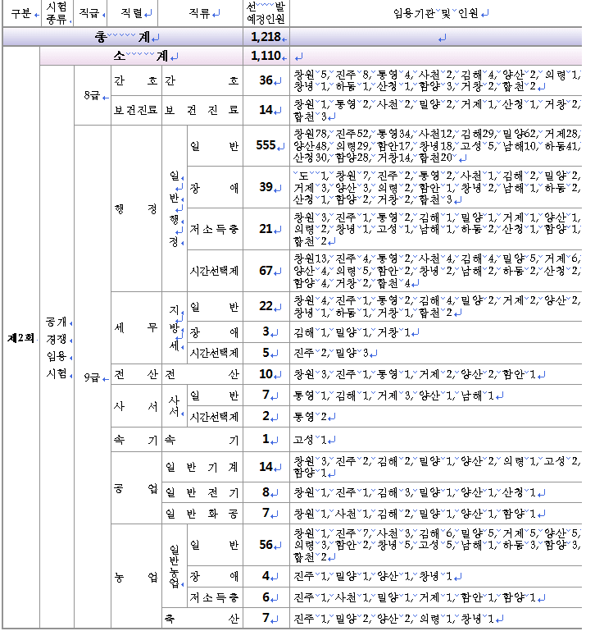The image size is (595, 631).
Task: Select the value 8 in the 일반전기 row
Action: 266,492
